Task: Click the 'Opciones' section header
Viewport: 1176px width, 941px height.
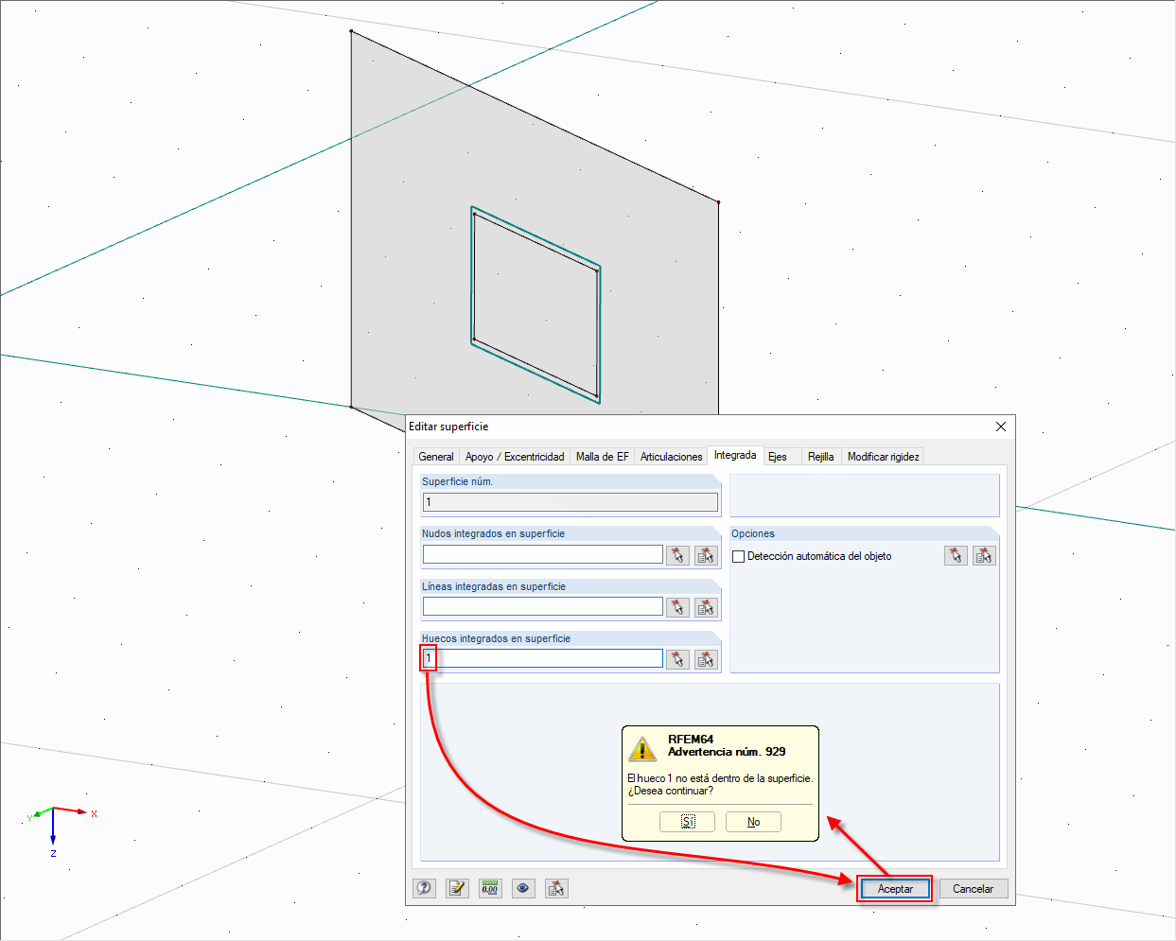Action: coord(753,533)
